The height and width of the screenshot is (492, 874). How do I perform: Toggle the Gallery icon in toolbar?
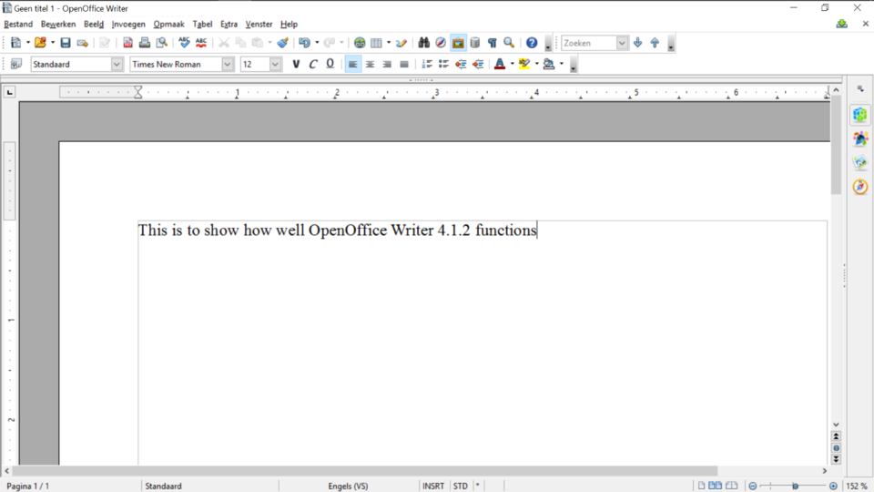click(458, 43)
